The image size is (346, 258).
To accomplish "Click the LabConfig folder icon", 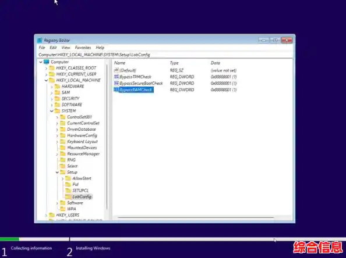I will (x=68, y=196).
